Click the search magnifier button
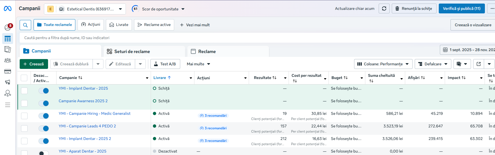The width and height of the screenshot is (495, 155). 25,25
